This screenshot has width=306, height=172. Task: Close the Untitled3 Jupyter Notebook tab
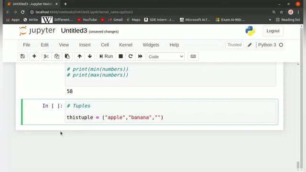(56, 4)
